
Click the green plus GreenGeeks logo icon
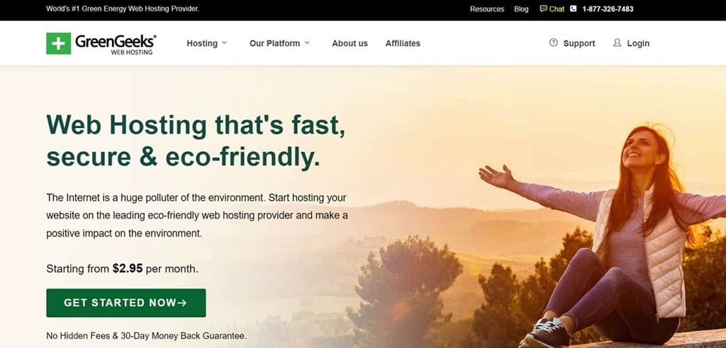point(58,43)
